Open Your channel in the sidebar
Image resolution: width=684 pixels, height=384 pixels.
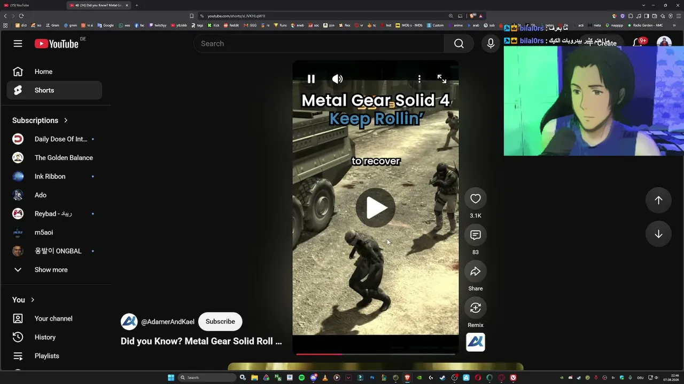pyautogui.click(x=54, y=318)
